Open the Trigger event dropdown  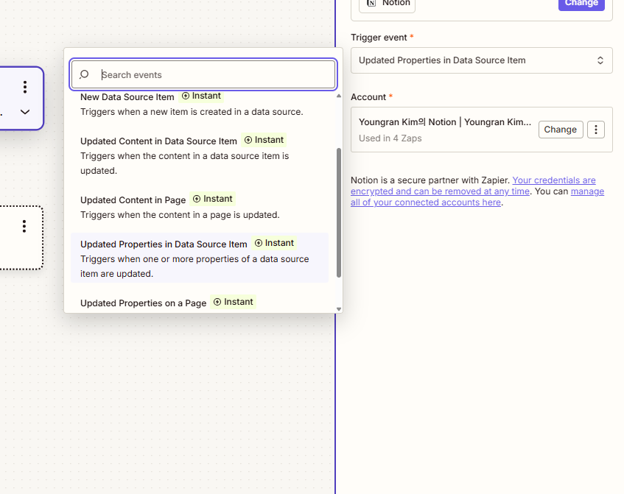pos(482,60)
